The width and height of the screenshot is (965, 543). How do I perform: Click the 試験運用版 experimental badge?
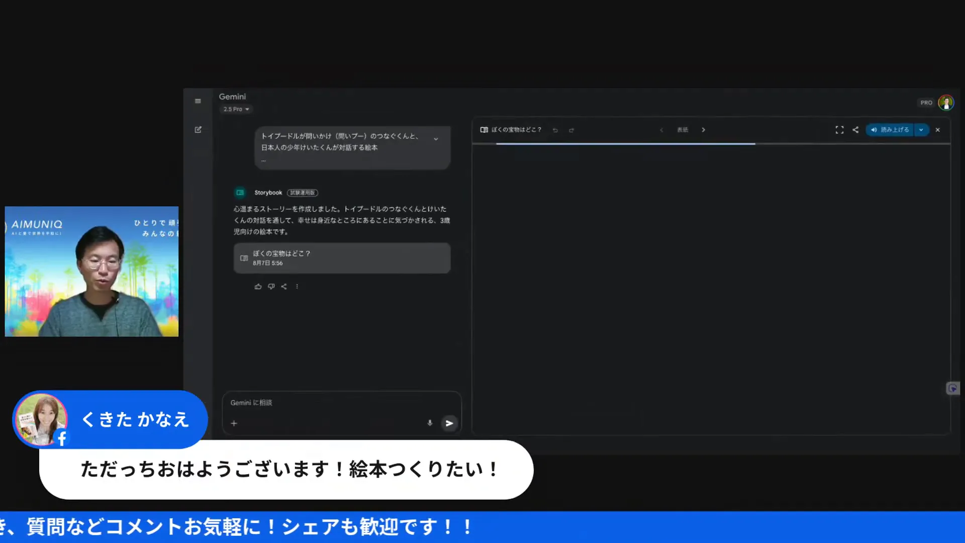pos(303,193)
